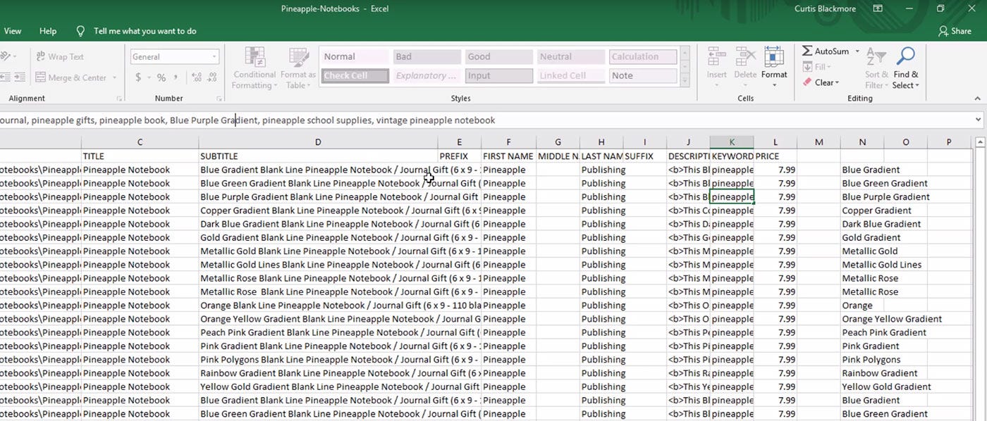Viewport: 987px width, 421px height.
Task: Open Ribbon Display Options icon
Action: point(878,8)
